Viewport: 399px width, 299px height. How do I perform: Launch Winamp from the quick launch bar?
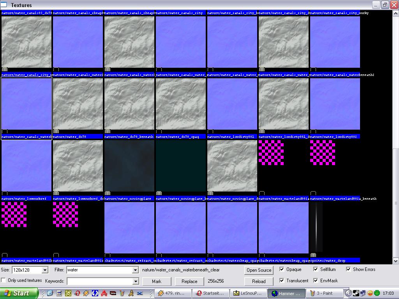pos(86,293)
